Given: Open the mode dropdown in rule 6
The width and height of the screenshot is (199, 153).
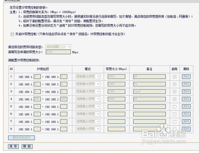Looking at the screenshot, I should pos(88,114).
